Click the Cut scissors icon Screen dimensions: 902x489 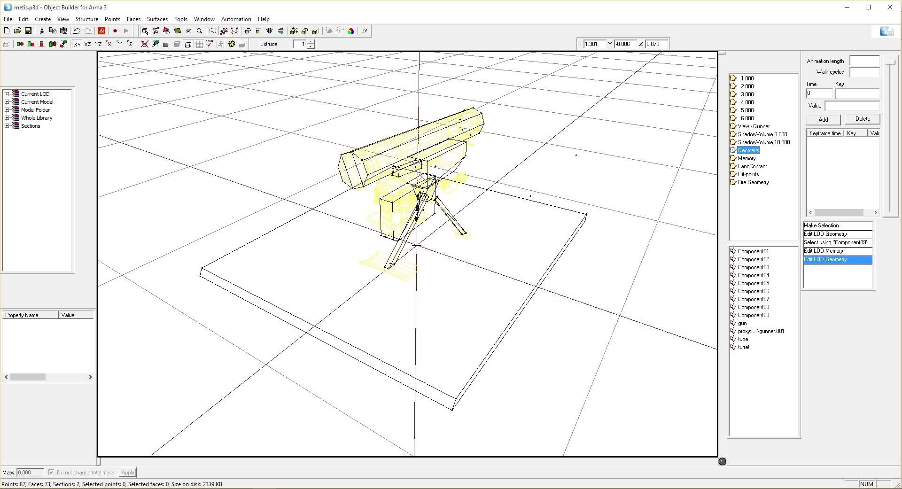coord(42,31)
